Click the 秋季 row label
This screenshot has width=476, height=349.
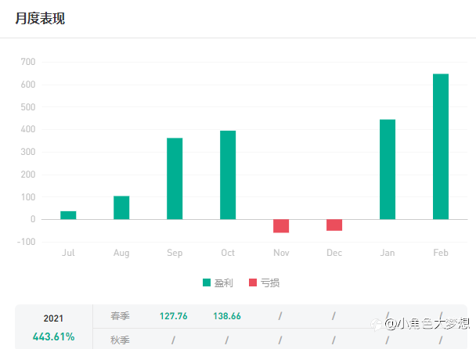(x=121, y=340)
